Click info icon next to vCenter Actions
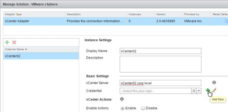Viewport: 228px width, 112px height. click(x=122, y=99)
